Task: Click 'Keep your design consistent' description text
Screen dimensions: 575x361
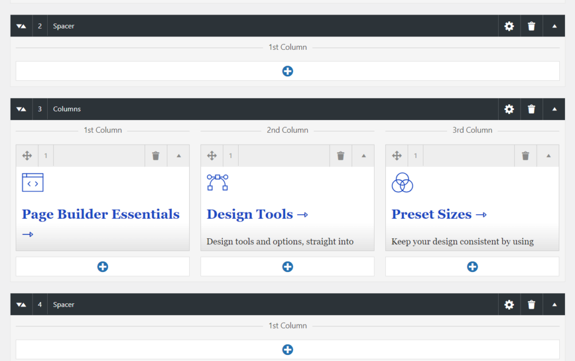Action: pos(463,242)
